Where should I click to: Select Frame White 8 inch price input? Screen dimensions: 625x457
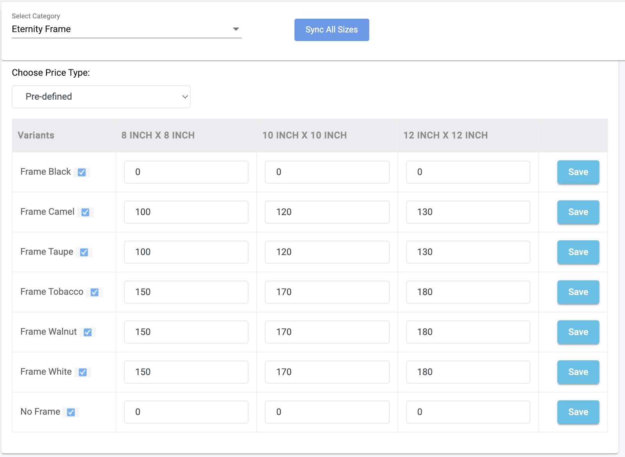[x=186, y=372]
